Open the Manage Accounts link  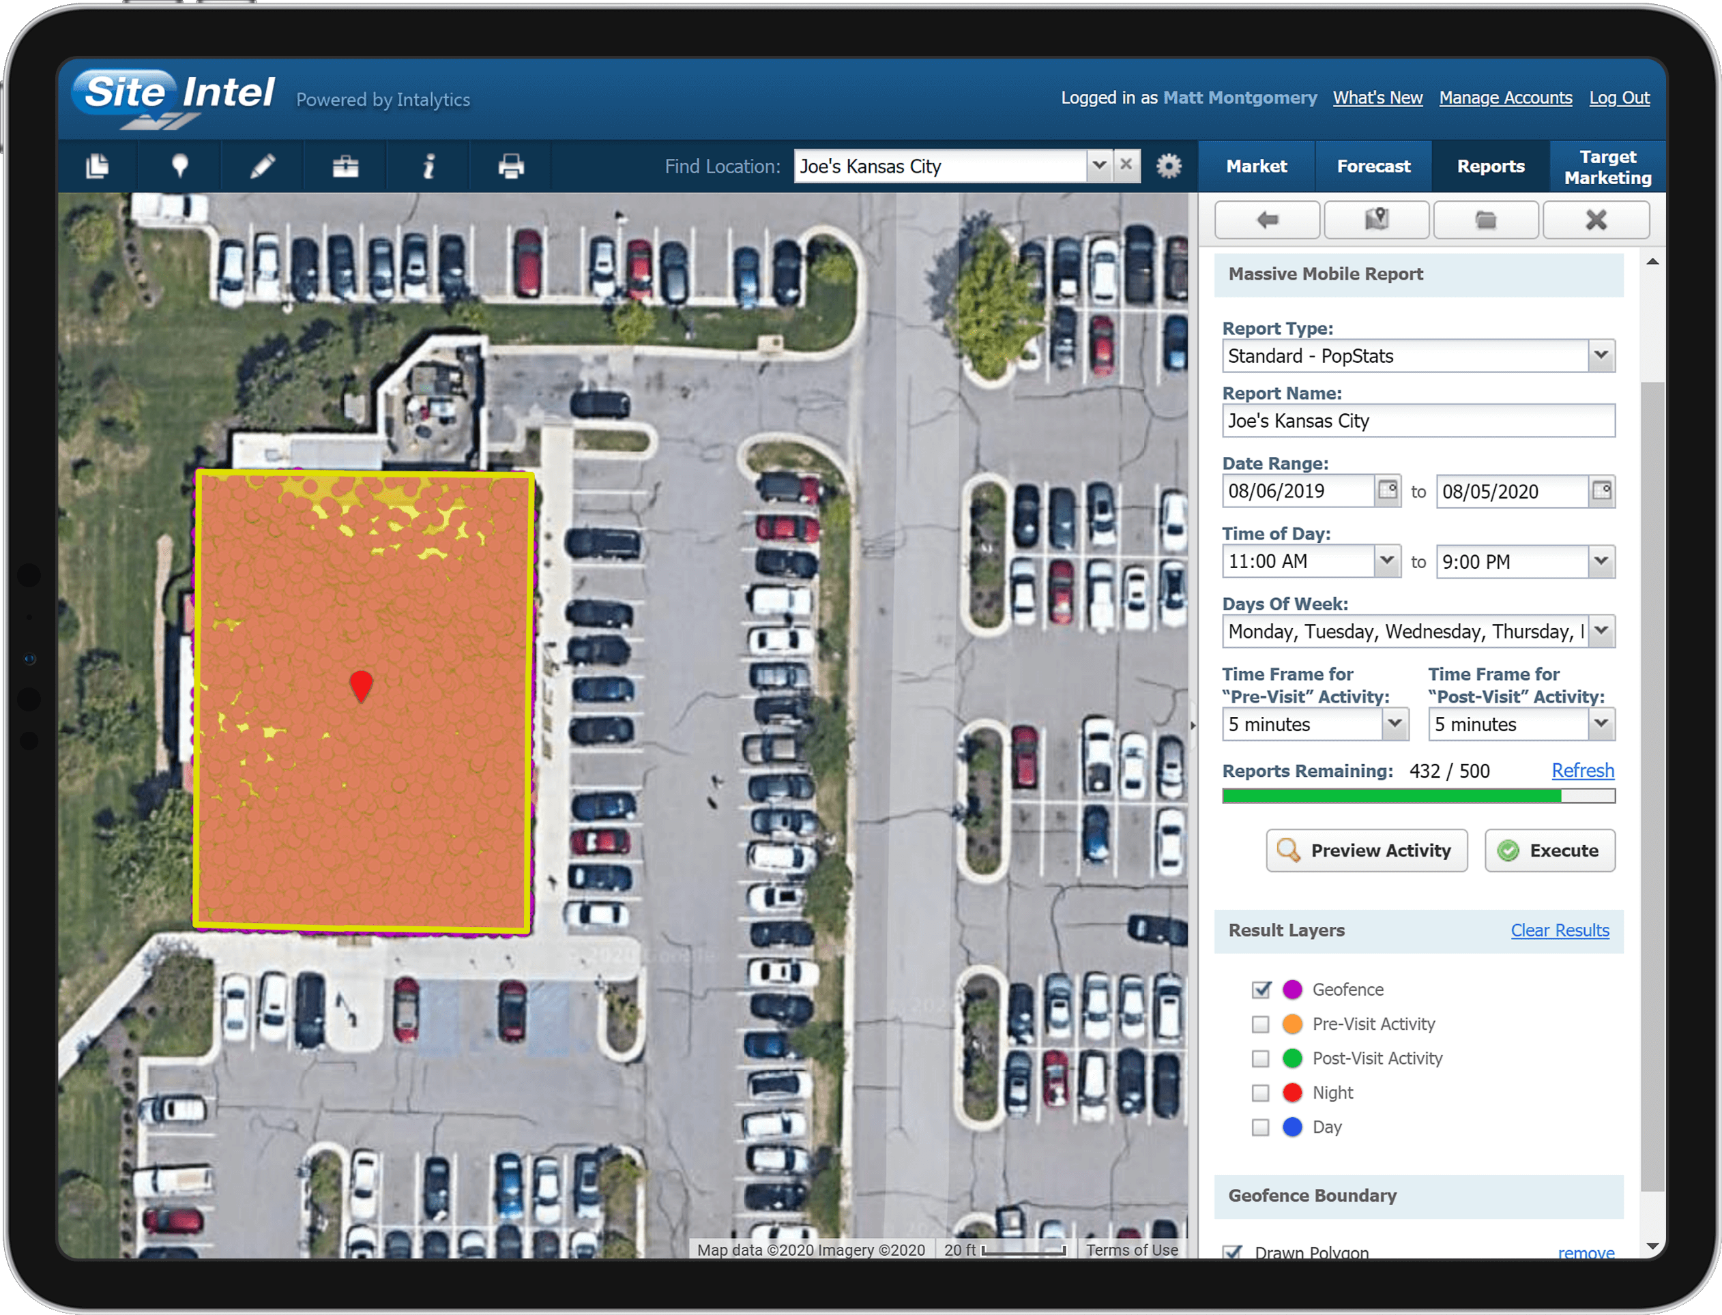click(x=1505, y=98)
